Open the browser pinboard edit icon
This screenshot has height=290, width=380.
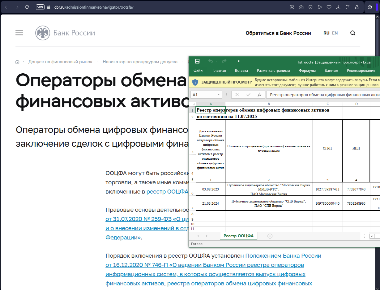coord(292,7)
